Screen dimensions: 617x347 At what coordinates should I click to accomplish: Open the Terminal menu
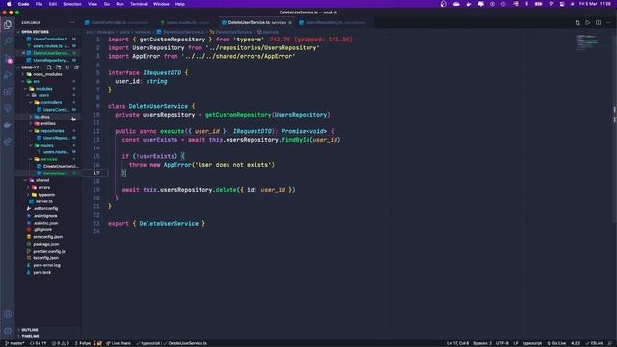pos(139,4)
